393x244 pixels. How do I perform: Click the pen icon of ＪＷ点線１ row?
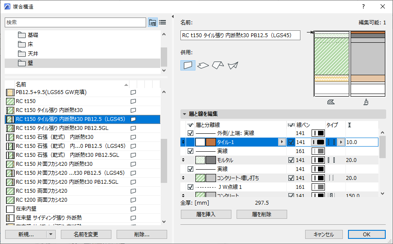pos(318,187)
